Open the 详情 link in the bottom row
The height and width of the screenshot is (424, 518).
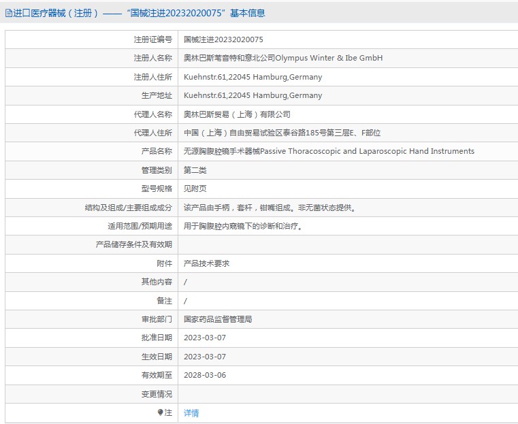[x=191, y=413]
